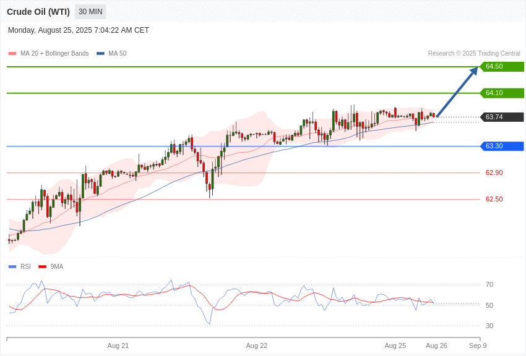
Task: Click the pink MA 20 legend swatch
Action: click(x=12, y=54)
